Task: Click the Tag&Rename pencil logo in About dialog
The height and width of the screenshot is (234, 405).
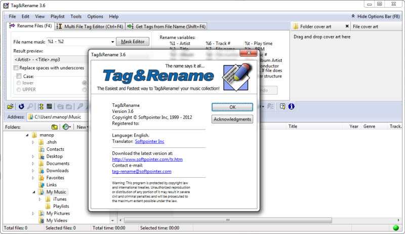Action: tap(237, 76)
